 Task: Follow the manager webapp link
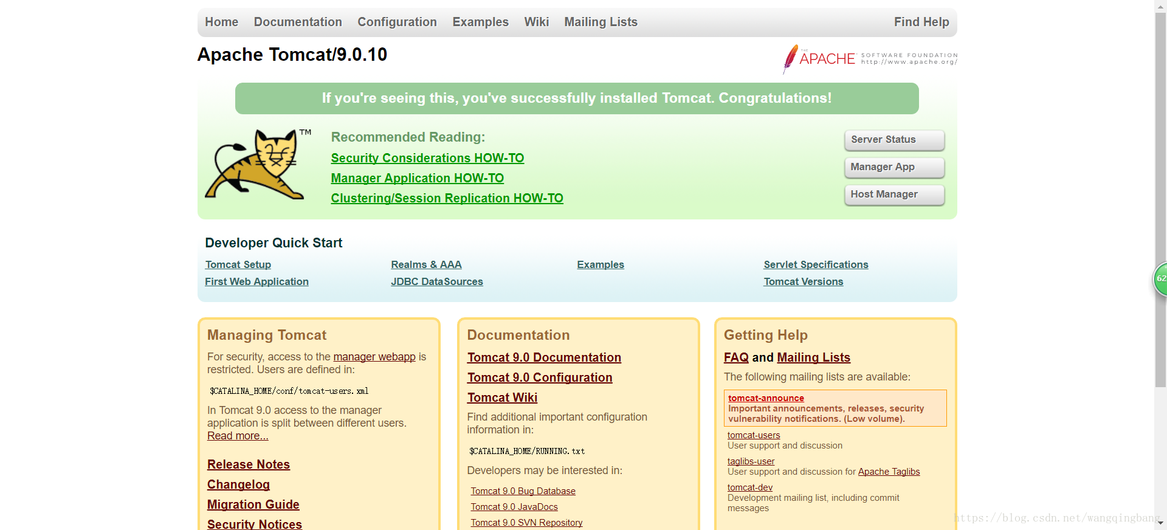[374, 357]
